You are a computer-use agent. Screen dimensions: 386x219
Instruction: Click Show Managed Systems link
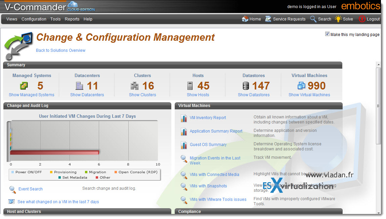pos(32,95)
